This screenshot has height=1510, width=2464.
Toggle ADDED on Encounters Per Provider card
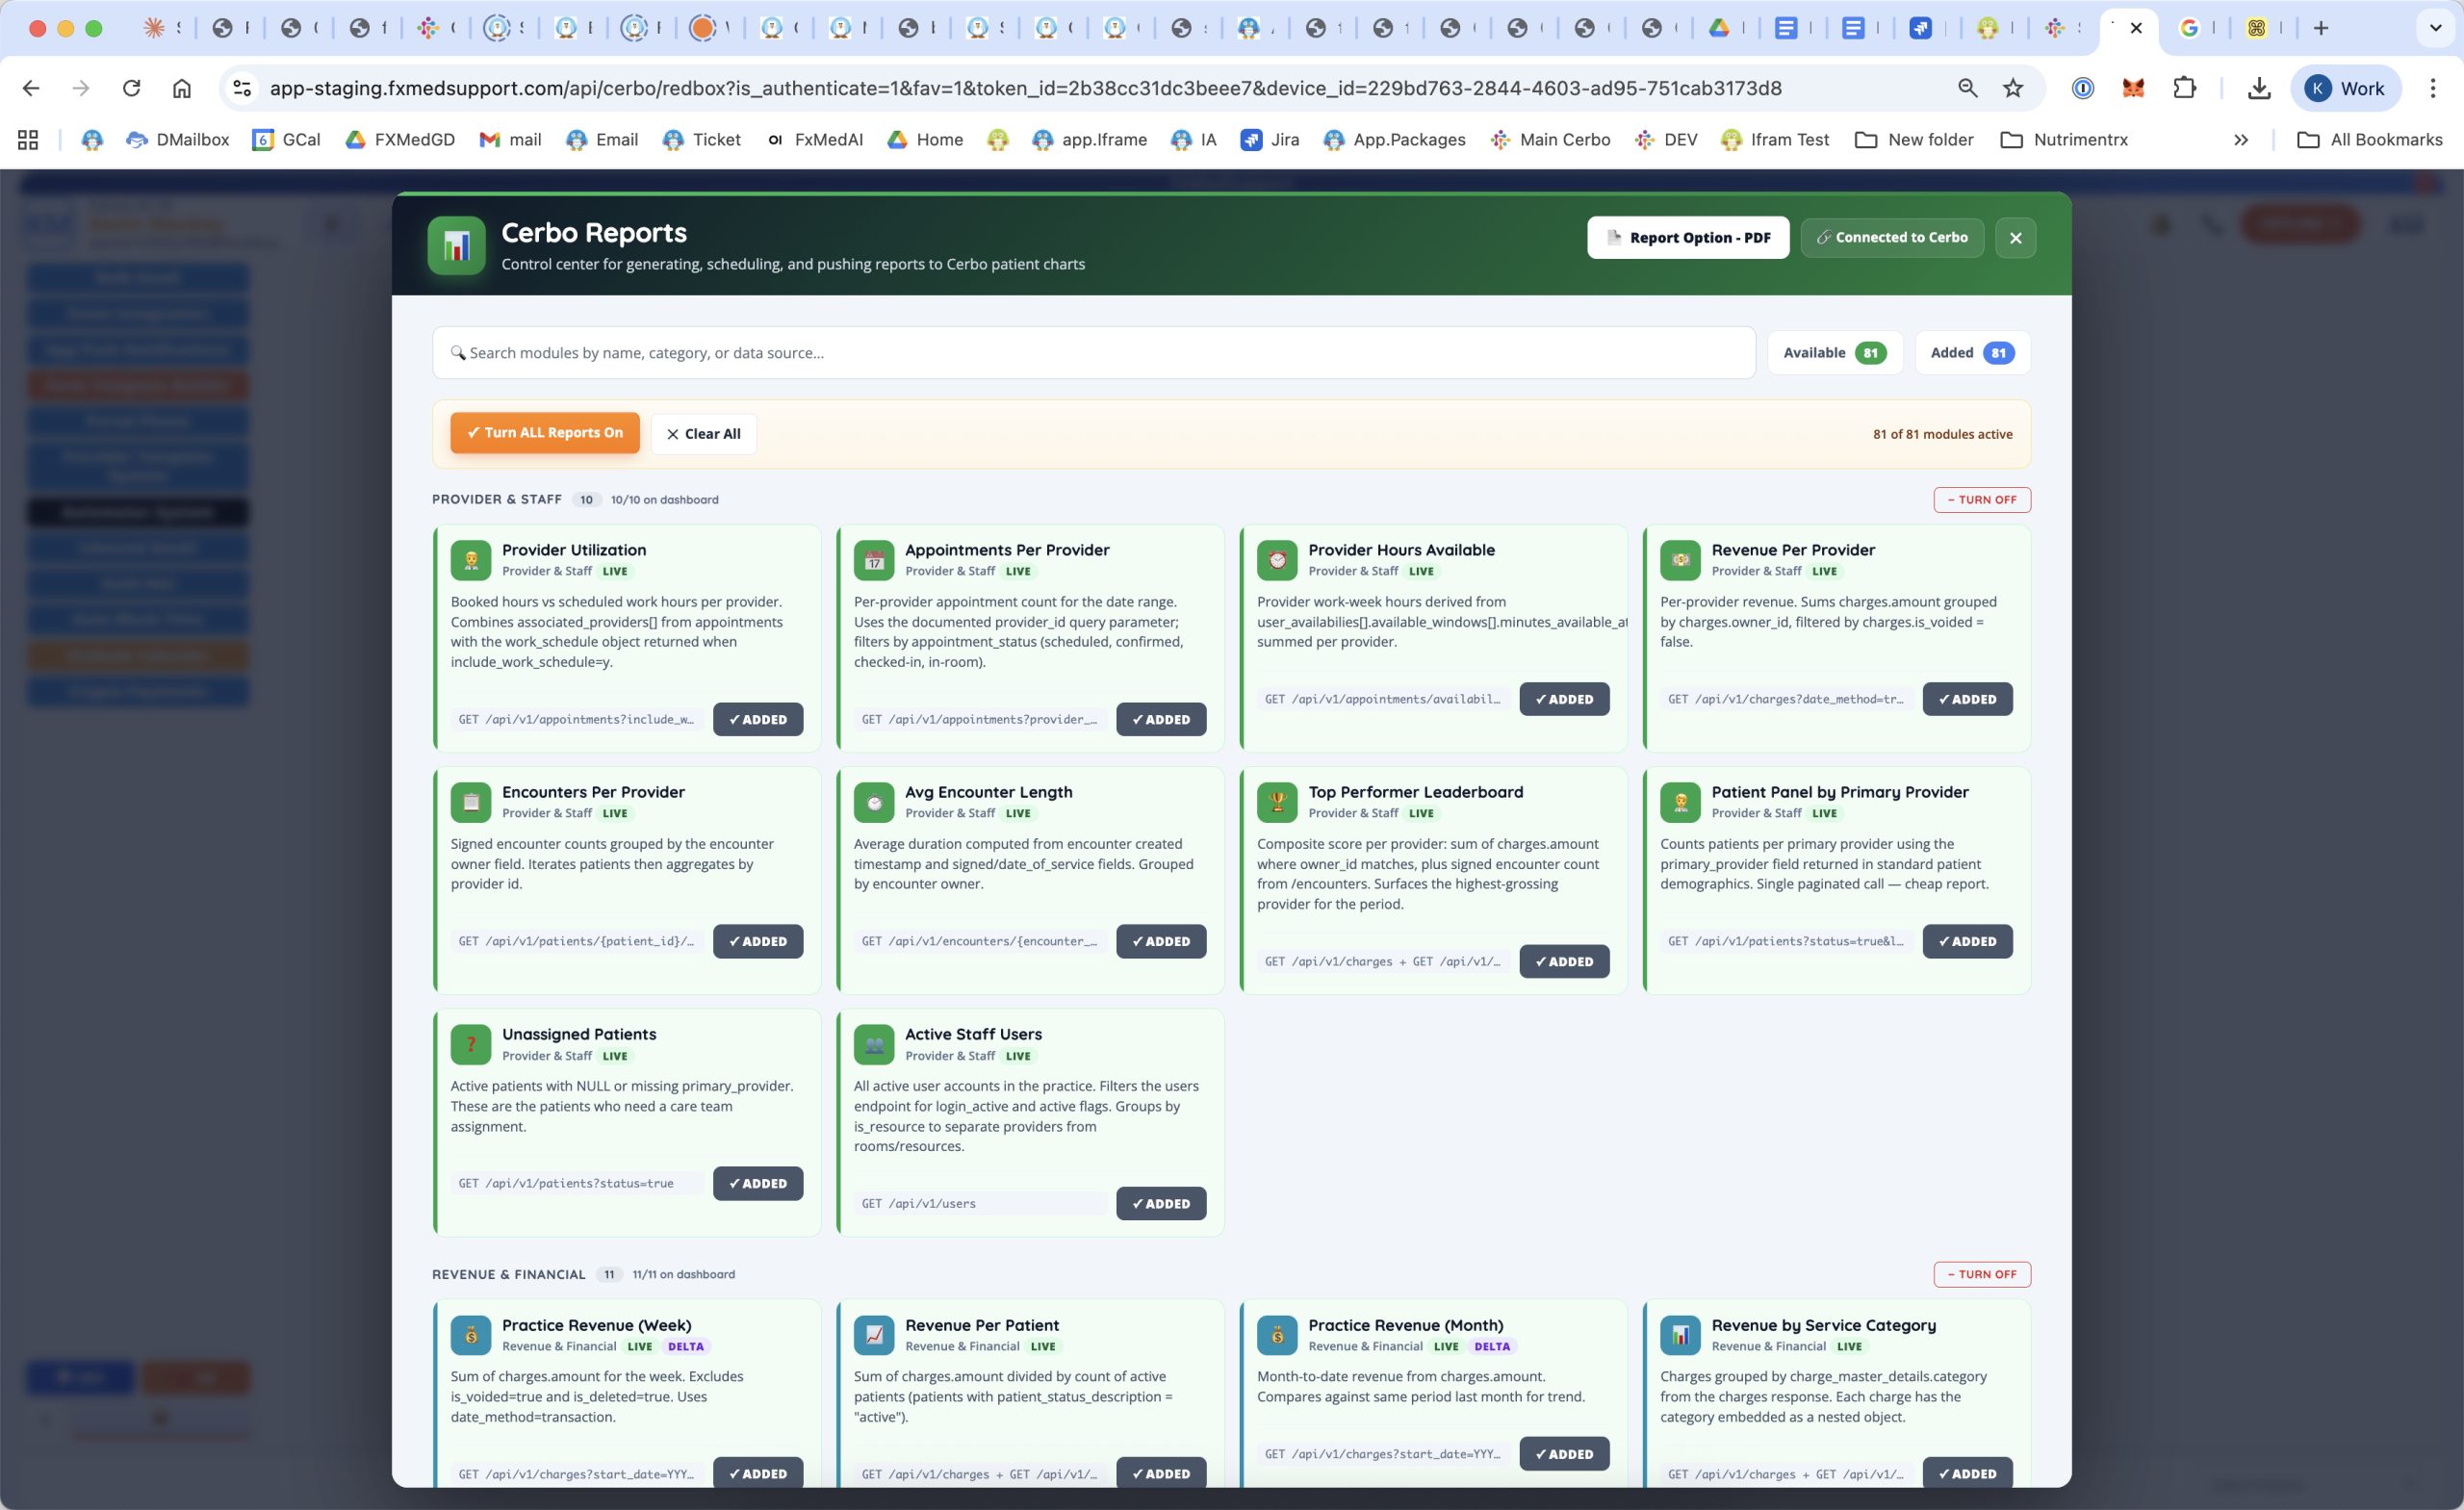(x=758, y=941)
